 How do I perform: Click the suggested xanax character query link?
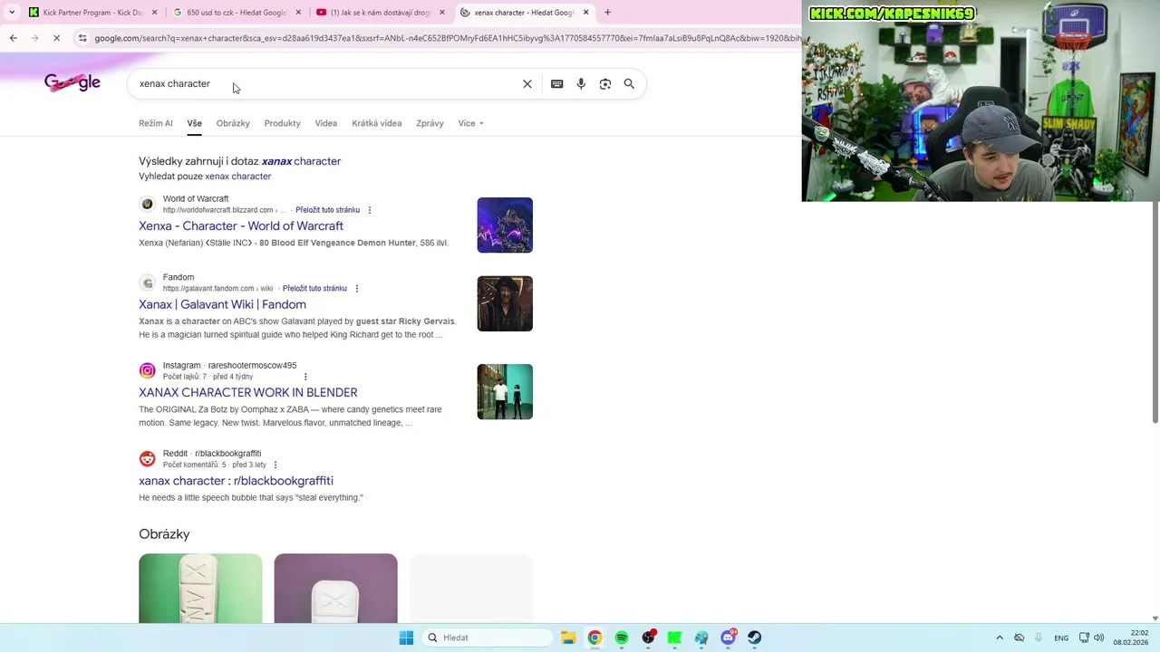click(301, 161)
